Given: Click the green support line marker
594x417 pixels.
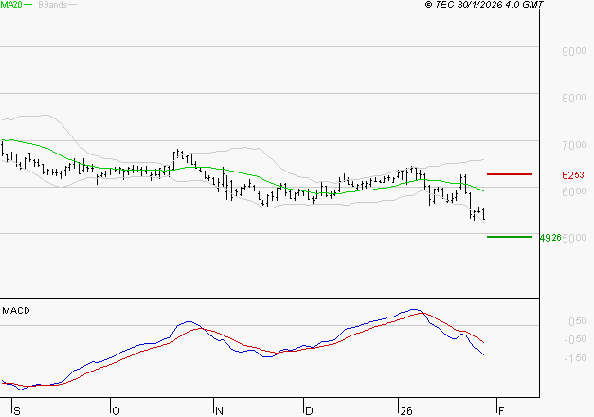Looking at the screenshot, I should pos(509,237).
